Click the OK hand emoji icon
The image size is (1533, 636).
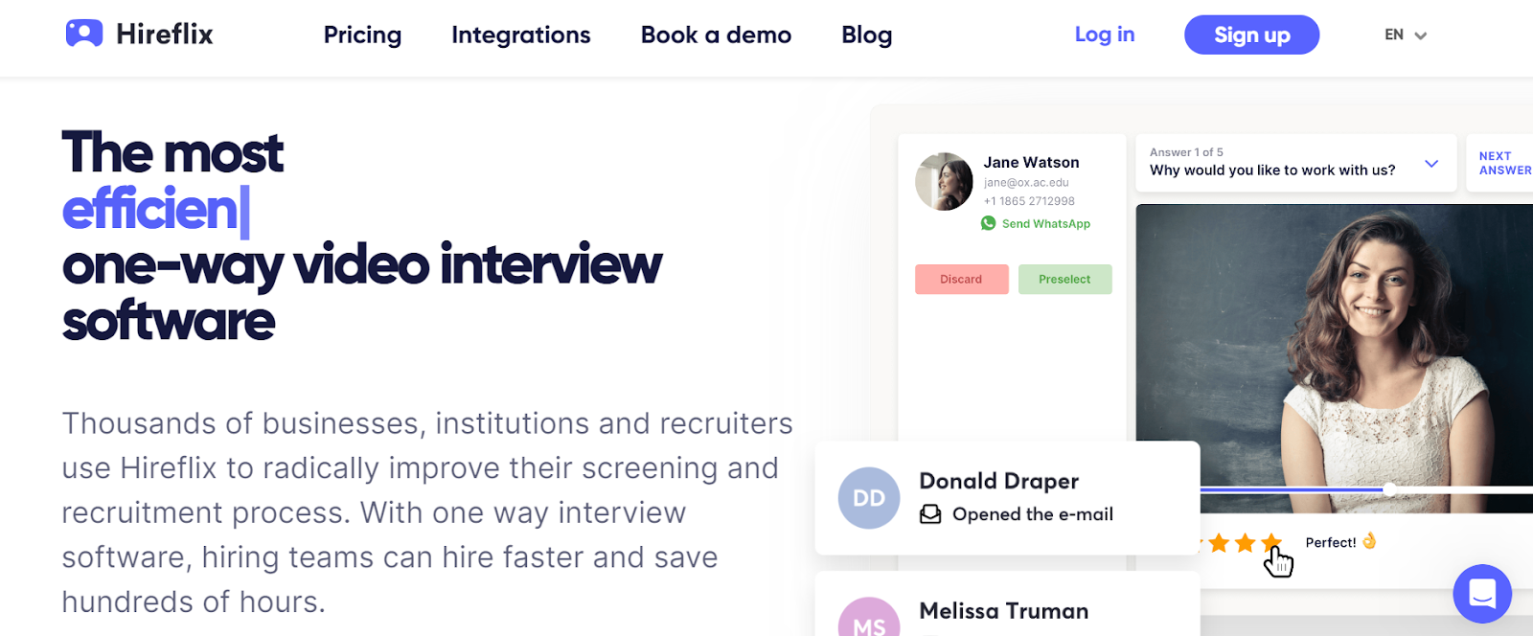click(x=1369, y=541)
